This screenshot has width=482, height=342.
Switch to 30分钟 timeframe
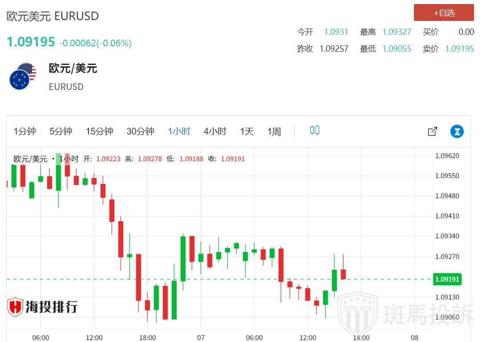140,131
